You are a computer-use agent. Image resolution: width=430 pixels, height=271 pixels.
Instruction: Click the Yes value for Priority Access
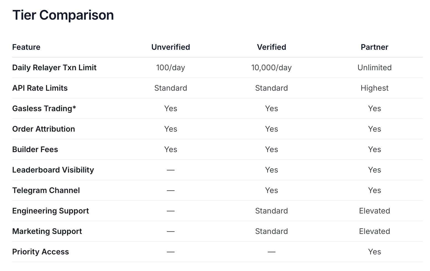(x=375, y=252)
